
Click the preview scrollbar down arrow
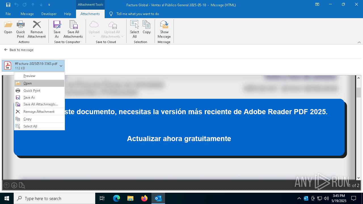(359, 178)
